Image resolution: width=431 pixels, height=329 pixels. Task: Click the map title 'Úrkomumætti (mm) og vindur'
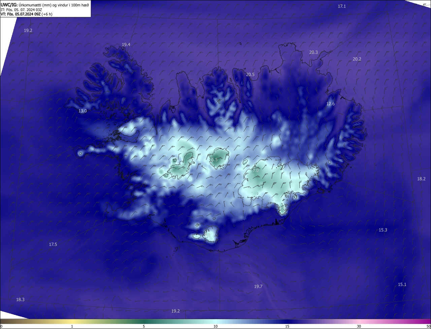click(43, 5)
